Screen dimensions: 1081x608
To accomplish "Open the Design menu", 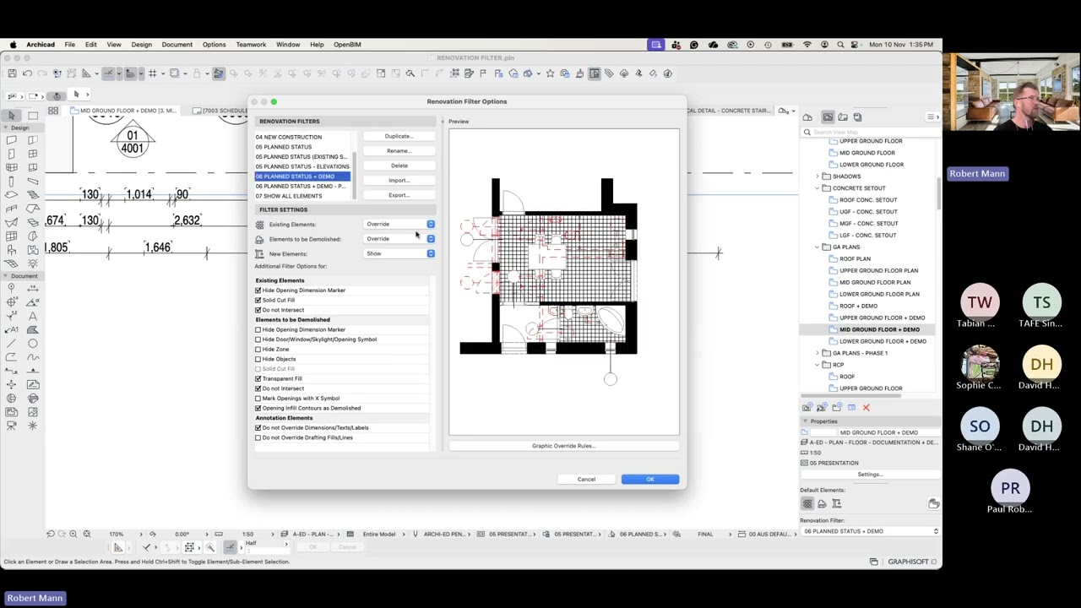I will coord(141,45).
